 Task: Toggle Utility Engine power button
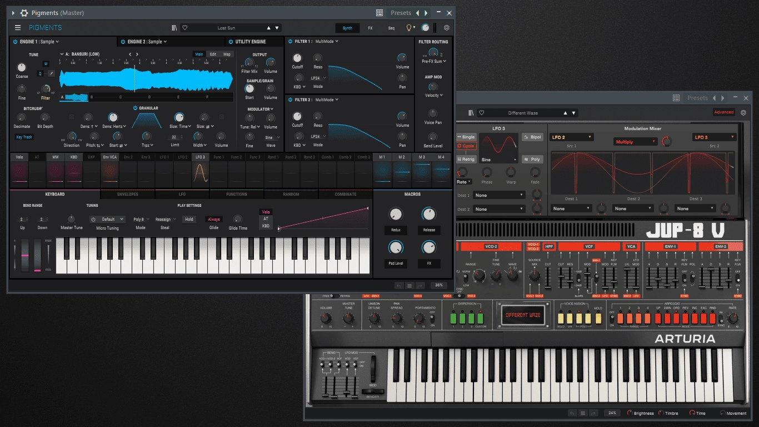(231, 42)
